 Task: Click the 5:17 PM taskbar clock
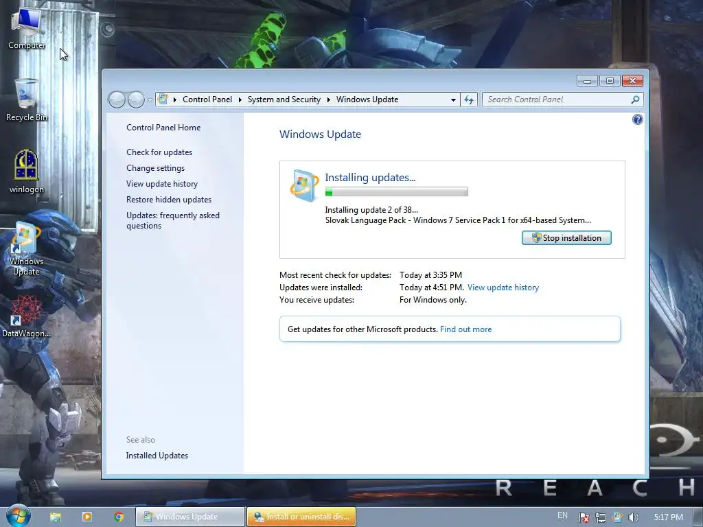click(x=668, y=517)
